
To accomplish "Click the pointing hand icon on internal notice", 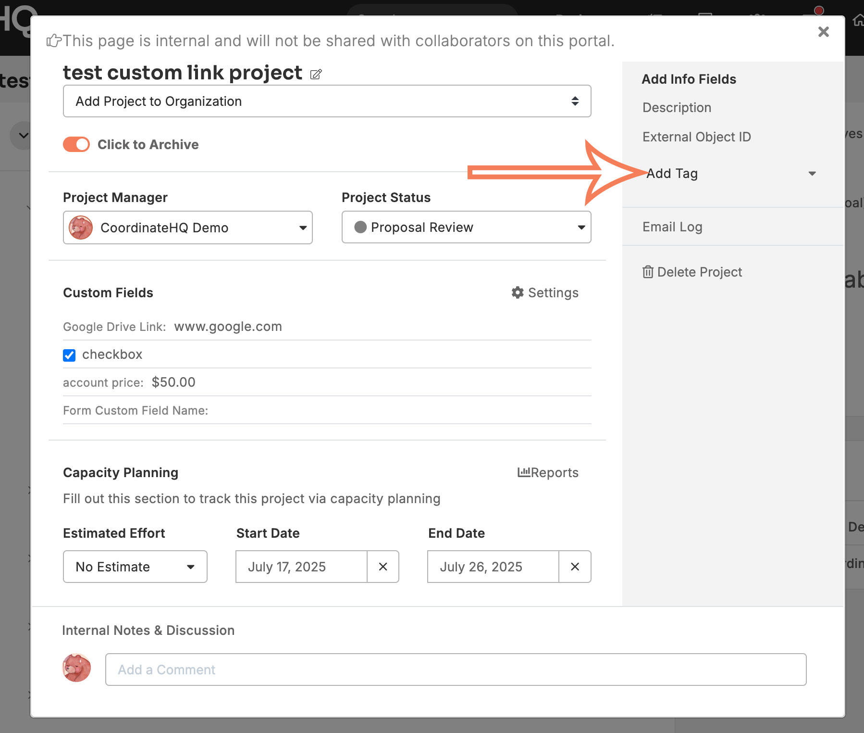I will click(54, 41).
